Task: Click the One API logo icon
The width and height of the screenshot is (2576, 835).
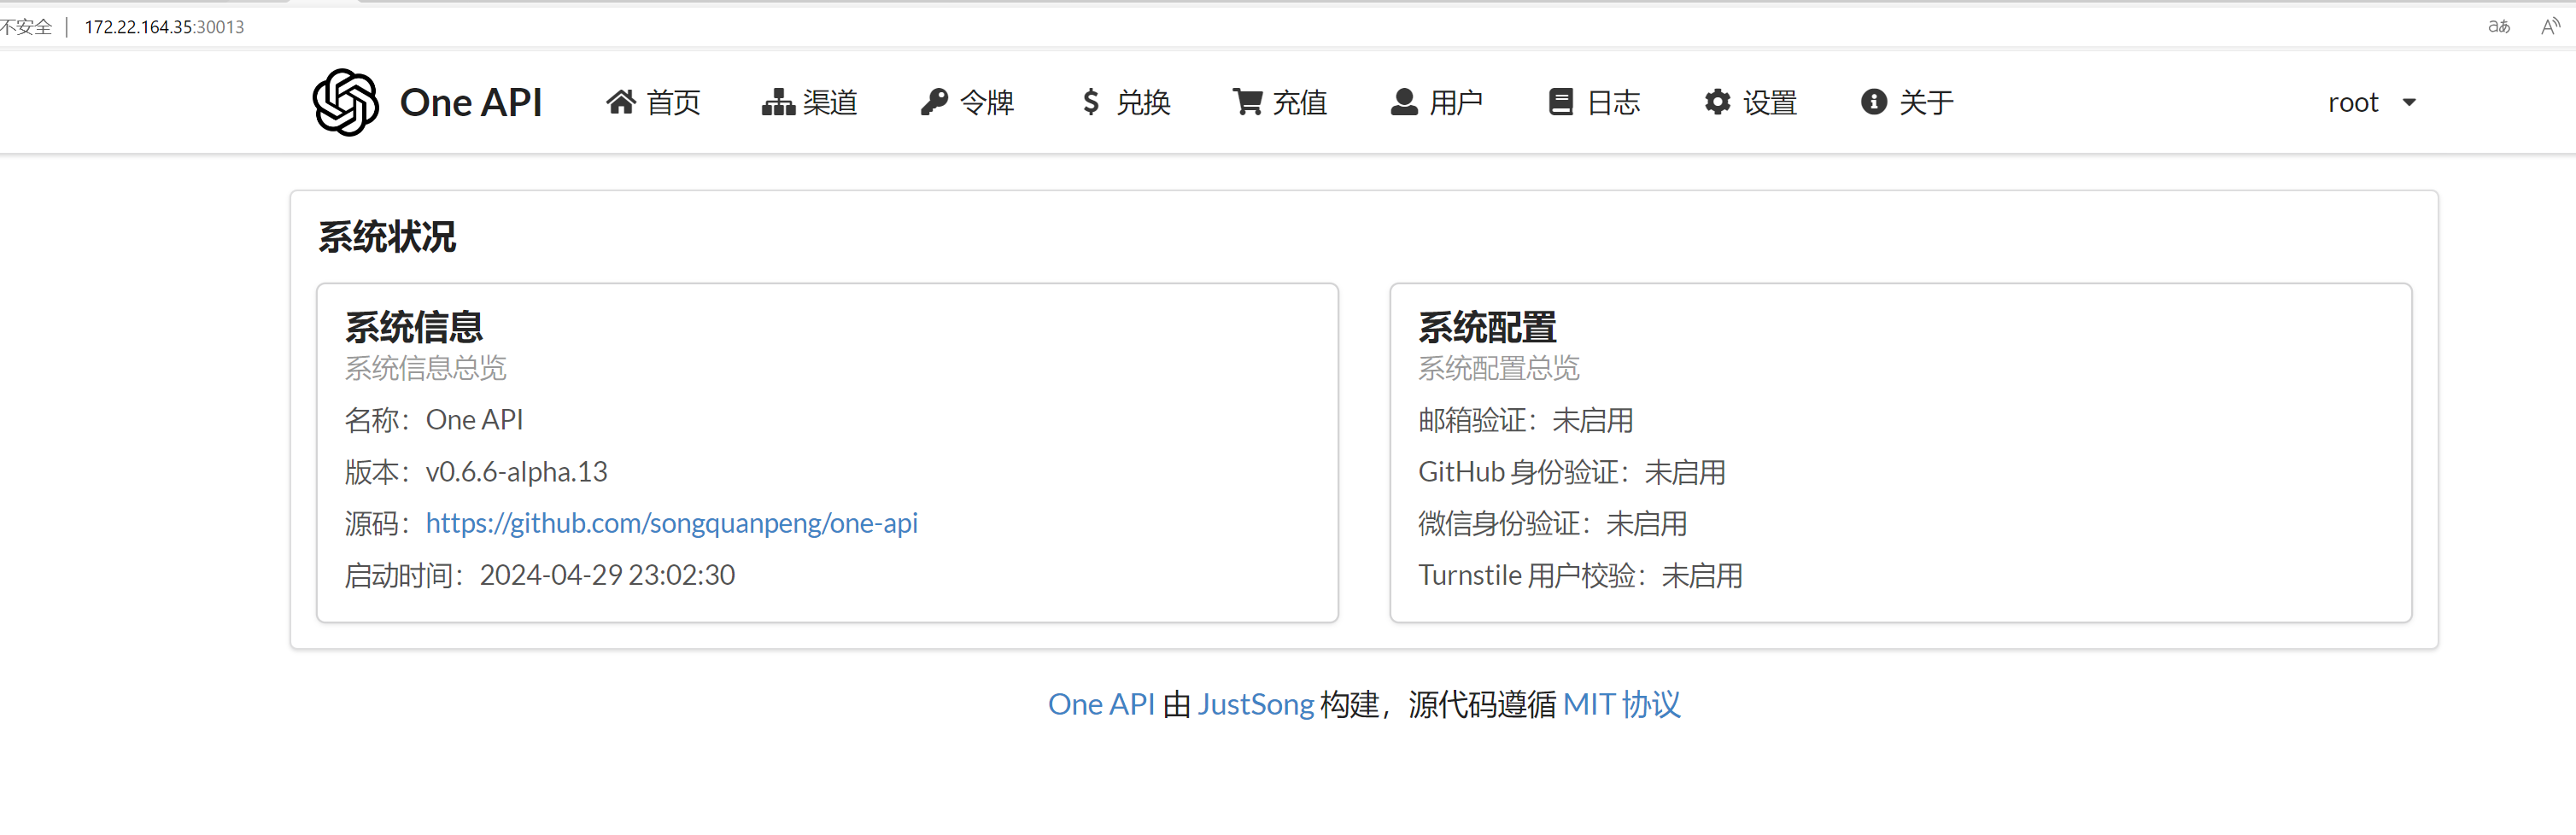Action: pyautogui.click(x=345, y=102)
